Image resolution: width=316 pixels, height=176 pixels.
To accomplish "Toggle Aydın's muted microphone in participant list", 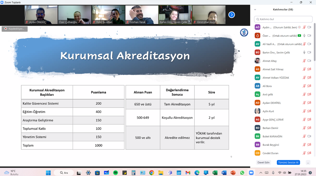I will [x=304, y=27].
